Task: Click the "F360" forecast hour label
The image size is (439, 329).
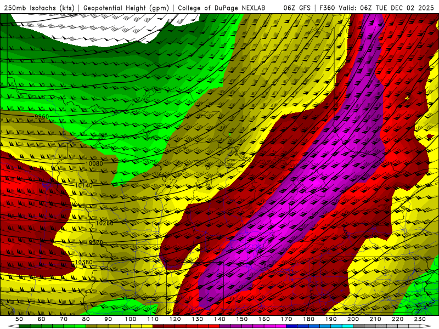Action: coord(328,8)
